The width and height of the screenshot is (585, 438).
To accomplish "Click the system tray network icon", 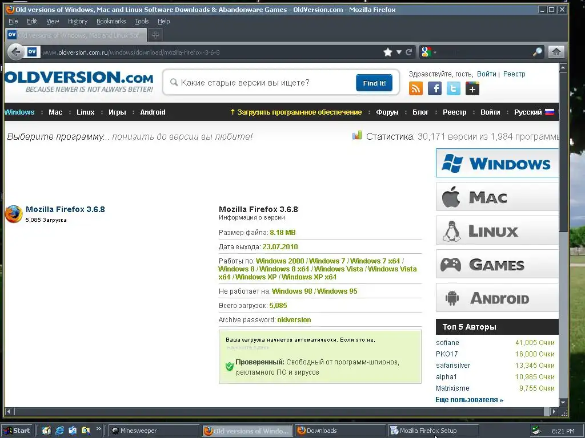I will tap(536, 431).
